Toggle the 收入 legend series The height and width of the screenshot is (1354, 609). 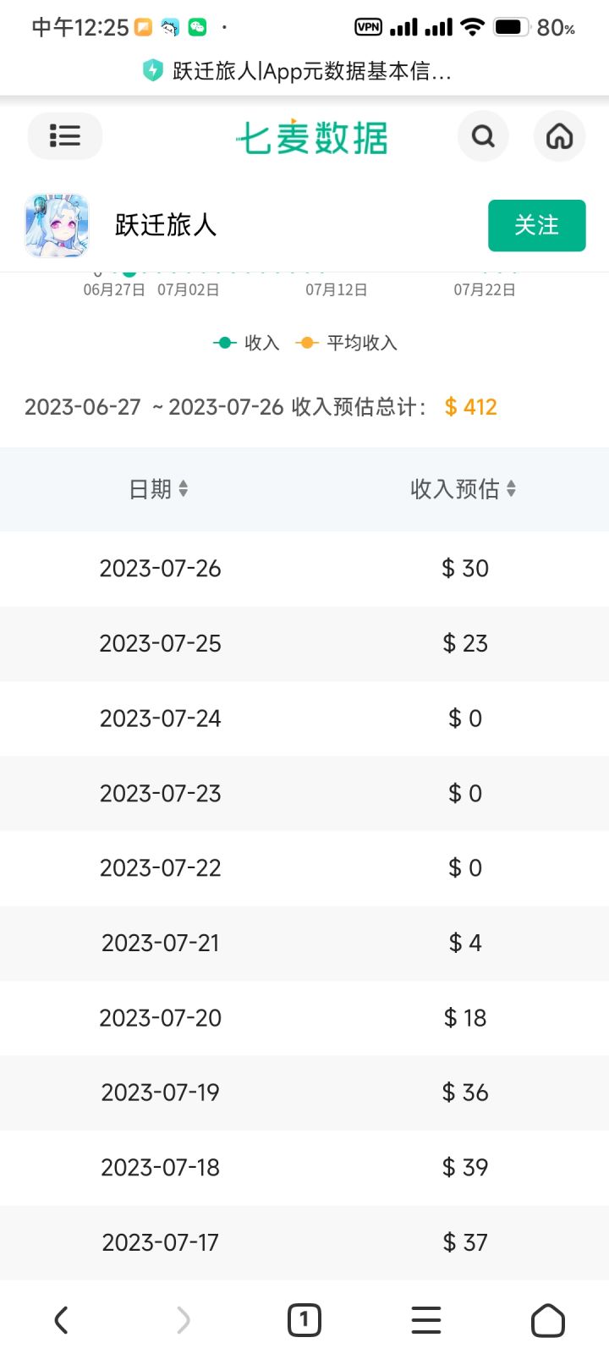point(245,343)
